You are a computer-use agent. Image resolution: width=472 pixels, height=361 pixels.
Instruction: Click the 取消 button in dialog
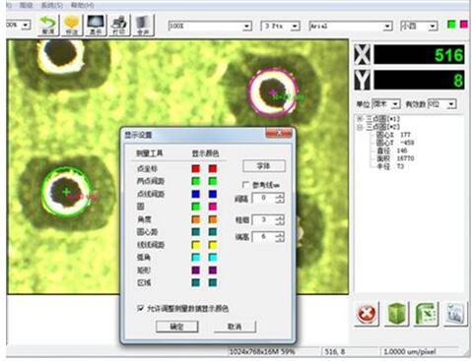(235, 327)
